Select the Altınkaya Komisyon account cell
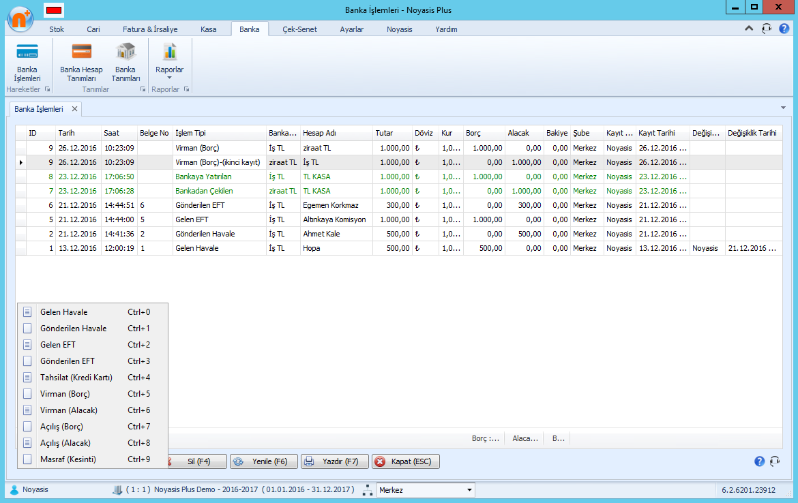The image size is (798, 503). click(336, 219)
